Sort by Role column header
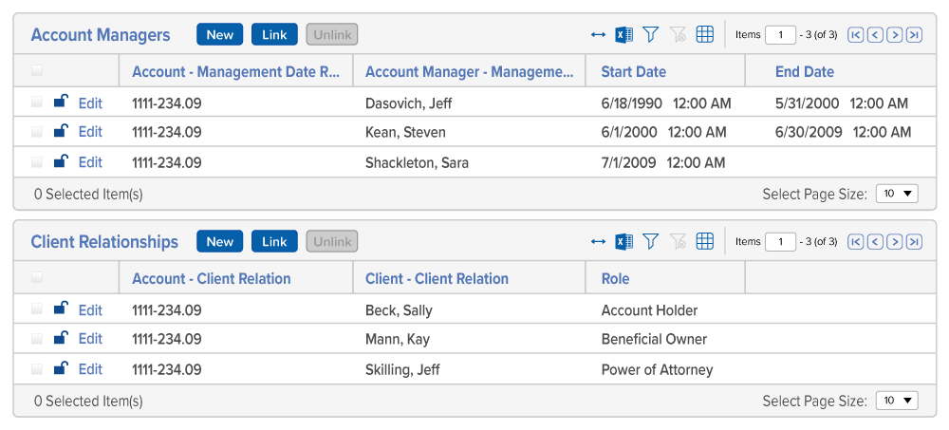Image resolution: width=949 pixels, height=430 pixels. [615, 278]
